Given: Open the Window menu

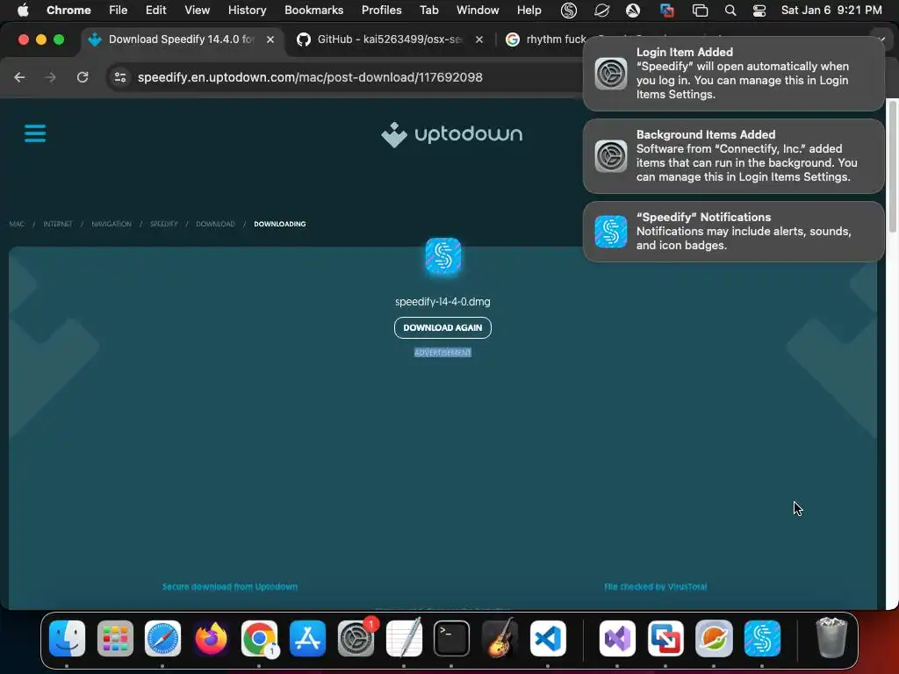Looking at the screenshot, I should [x=478, y=11].
